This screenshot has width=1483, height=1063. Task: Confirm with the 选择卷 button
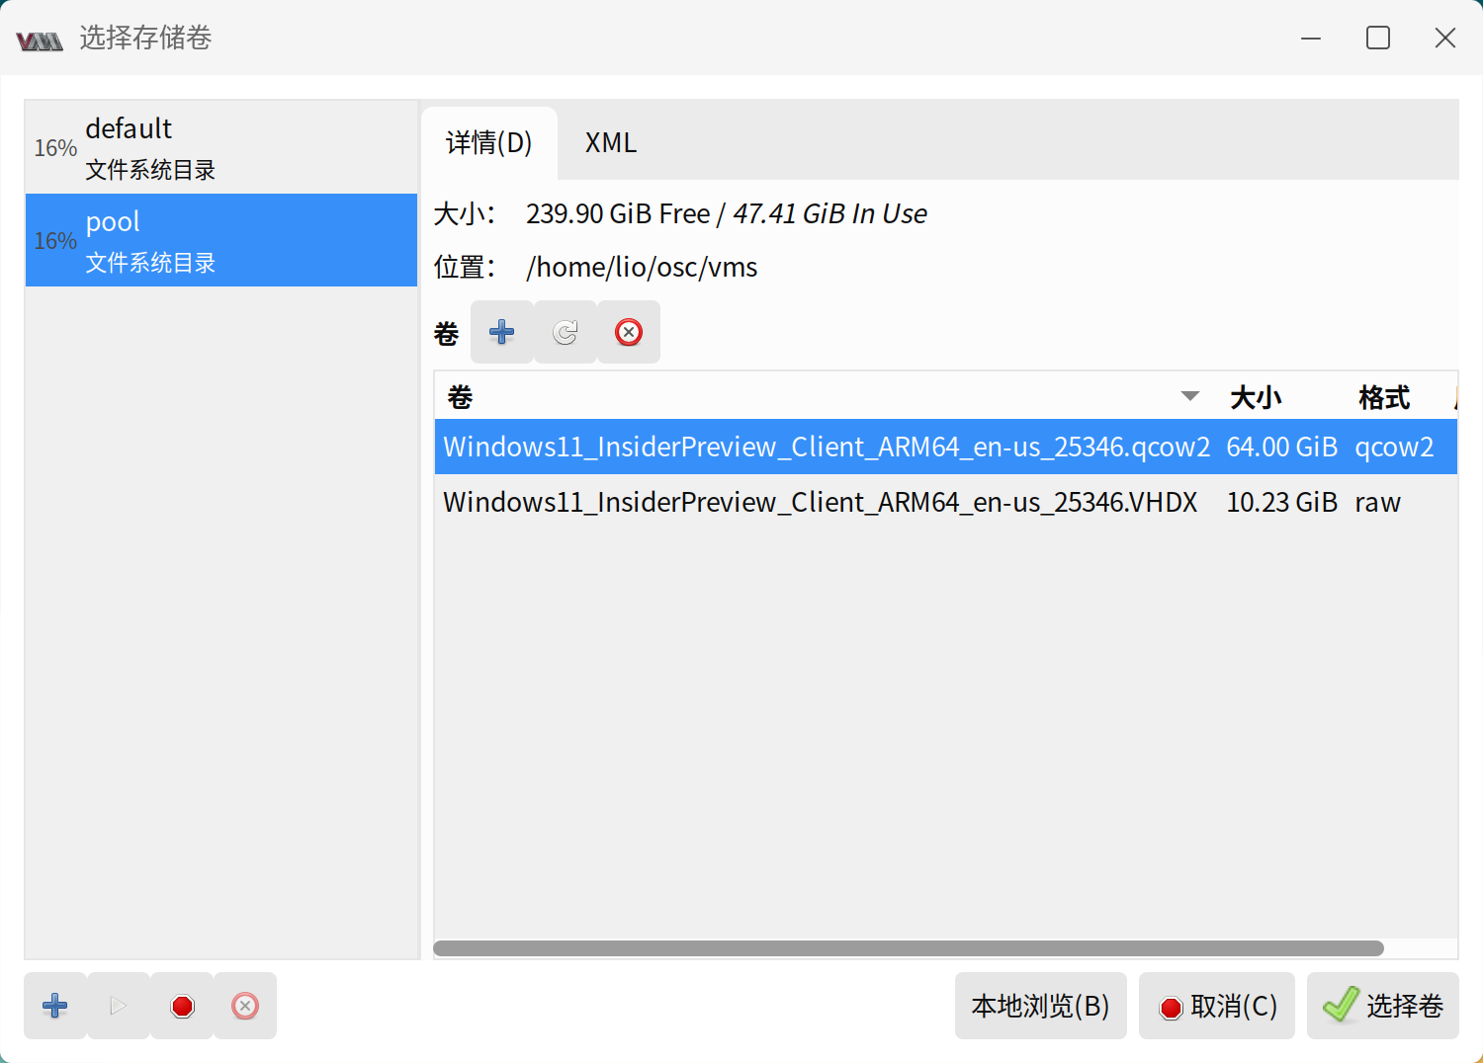click(x=1383, y=1006)
